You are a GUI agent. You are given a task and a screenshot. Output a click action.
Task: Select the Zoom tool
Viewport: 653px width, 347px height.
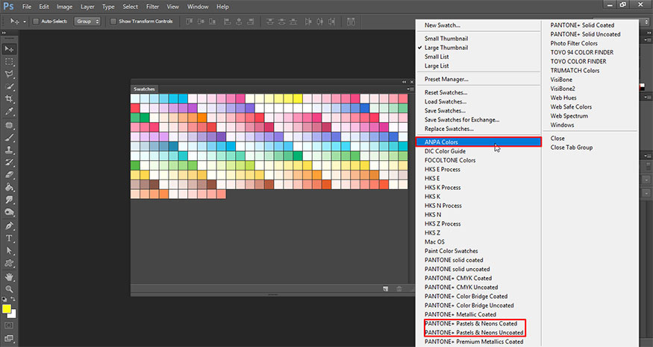[x=10, y=288]
